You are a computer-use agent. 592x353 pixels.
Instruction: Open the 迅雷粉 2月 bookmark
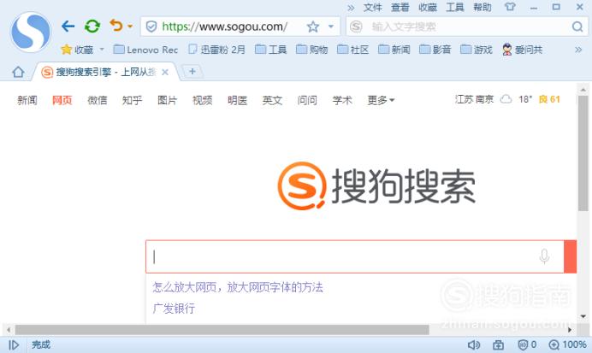click(217, 50)
